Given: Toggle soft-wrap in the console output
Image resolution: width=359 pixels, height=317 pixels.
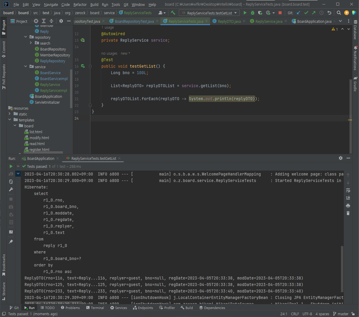Looking at the screenshot, I should pos(348,190).
